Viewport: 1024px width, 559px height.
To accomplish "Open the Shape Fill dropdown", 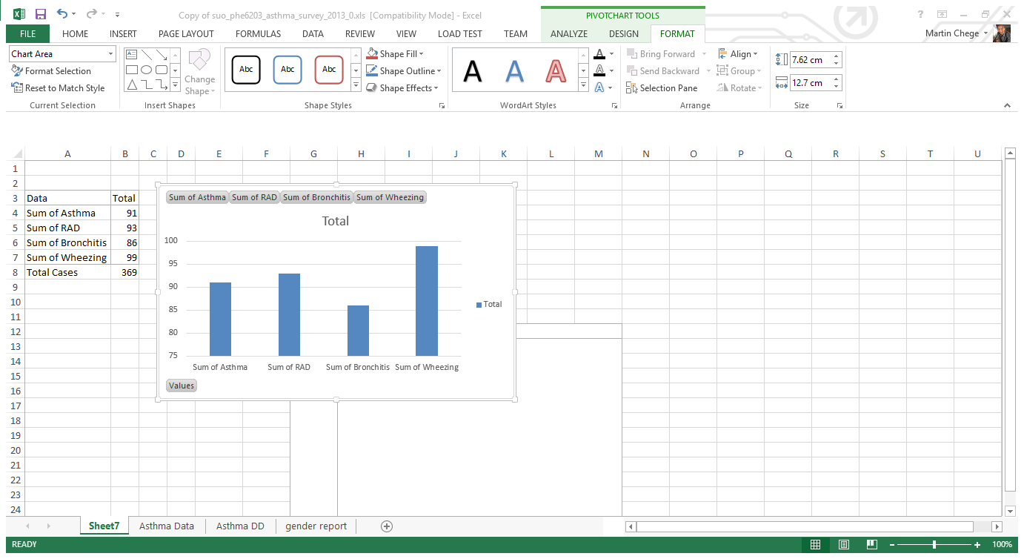I will pos(422,54).
